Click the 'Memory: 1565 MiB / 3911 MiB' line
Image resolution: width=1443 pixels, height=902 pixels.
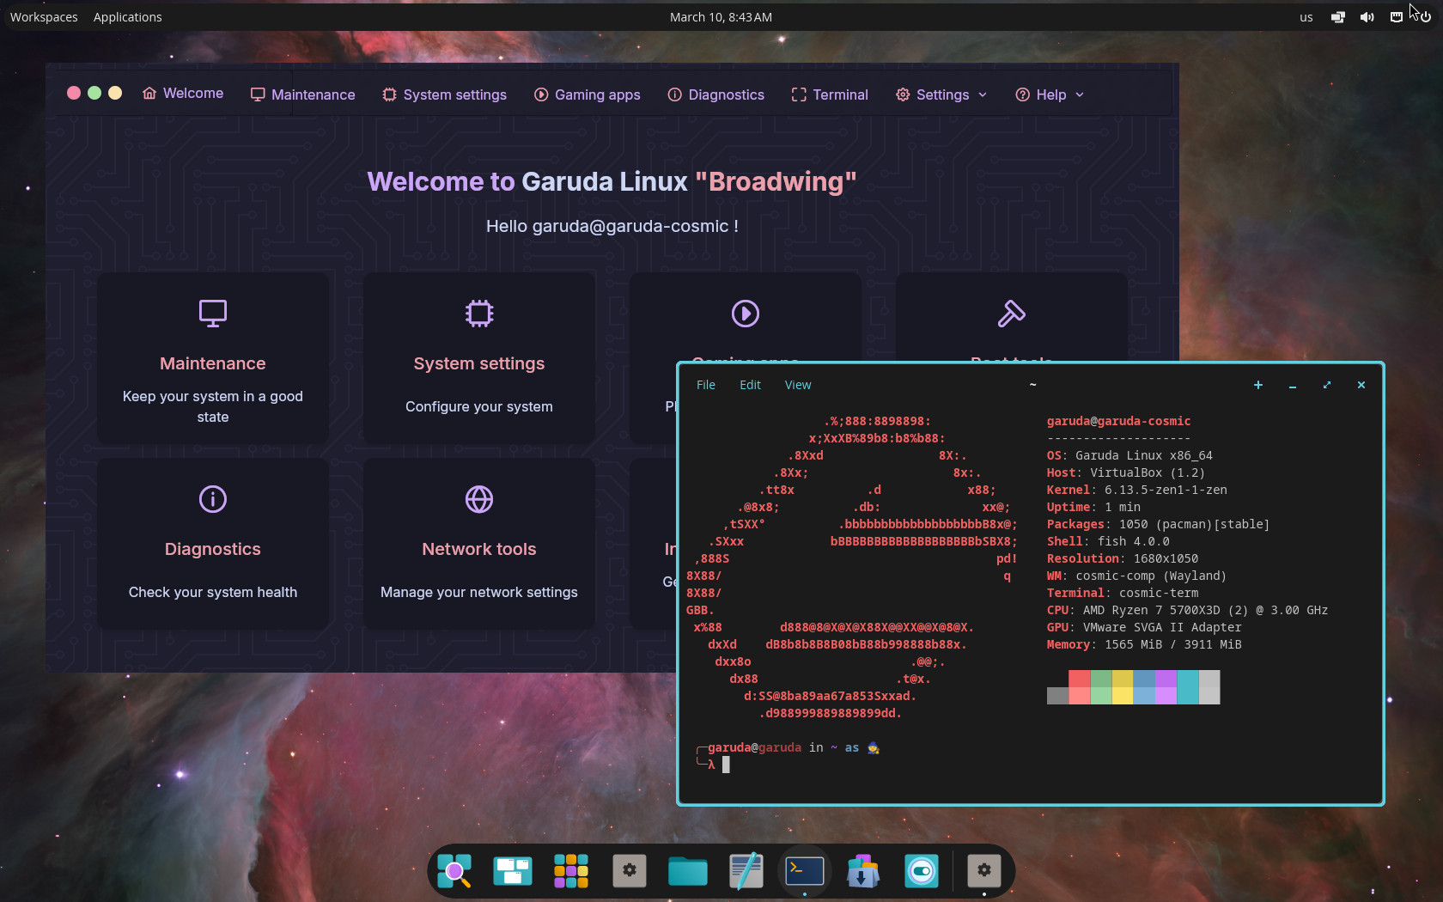pos(1144,644)
